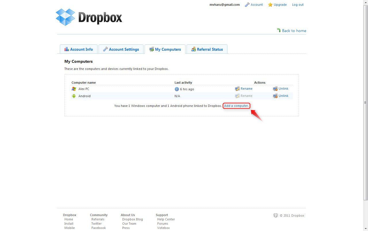Click the Computer name column header
Screen dimensions: 368x231
[84, 83]
